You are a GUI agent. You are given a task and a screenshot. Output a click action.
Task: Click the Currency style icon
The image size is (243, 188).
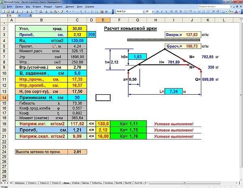[190, 12]
